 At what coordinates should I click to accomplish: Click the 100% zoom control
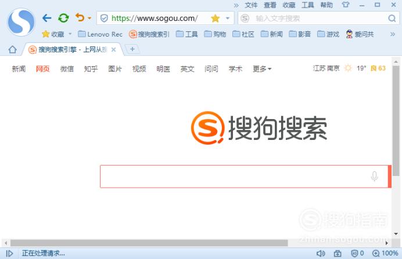pos(385,253)
